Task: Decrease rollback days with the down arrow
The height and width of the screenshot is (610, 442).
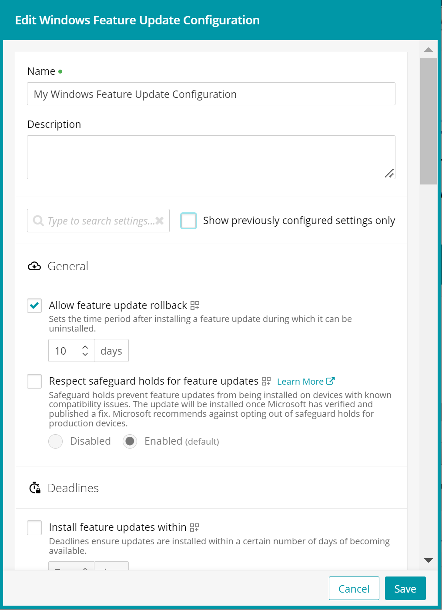Action: click(85, 354)
